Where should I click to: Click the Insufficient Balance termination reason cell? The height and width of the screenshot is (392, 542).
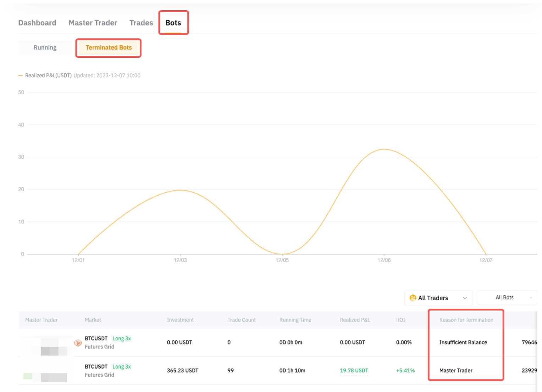click(463, 342)
